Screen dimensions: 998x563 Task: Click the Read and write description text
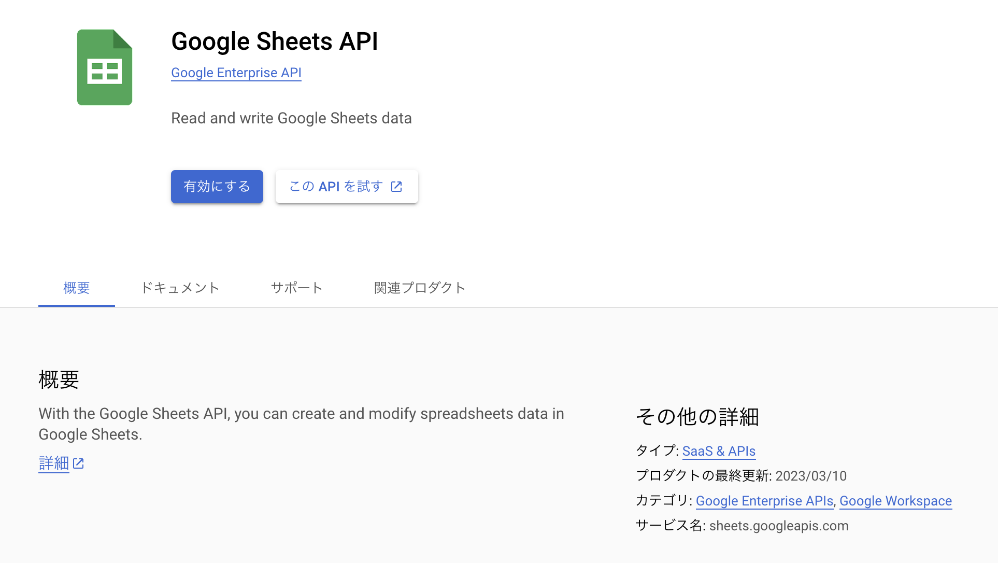pos(291,118)
